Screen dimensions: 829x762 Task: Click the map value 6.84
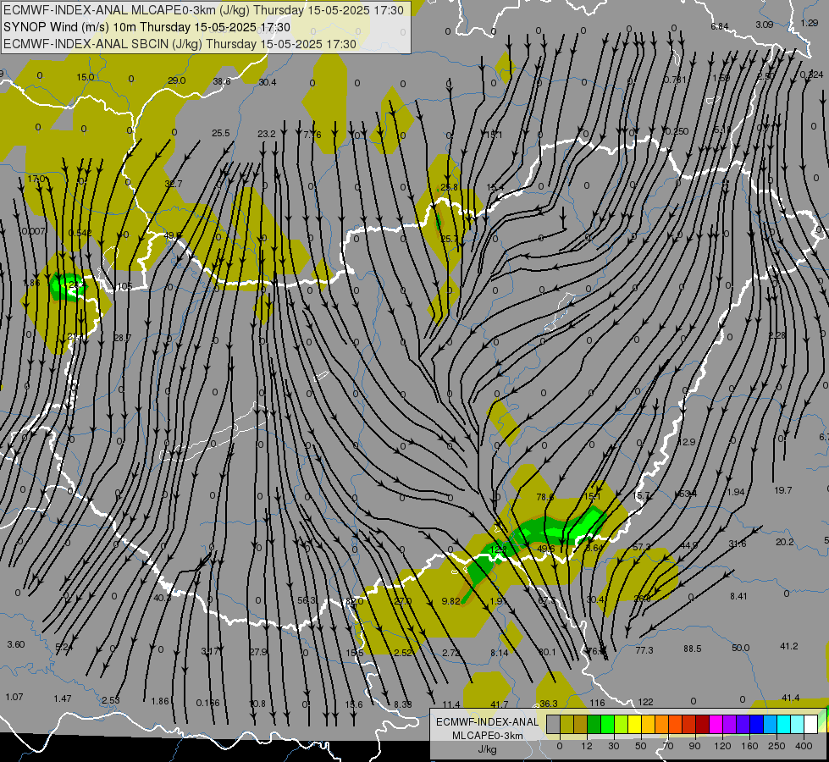coord(720,26)
